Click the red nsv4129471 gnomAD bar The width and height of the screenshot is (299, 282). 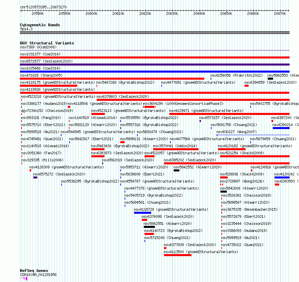pos(229,114)
